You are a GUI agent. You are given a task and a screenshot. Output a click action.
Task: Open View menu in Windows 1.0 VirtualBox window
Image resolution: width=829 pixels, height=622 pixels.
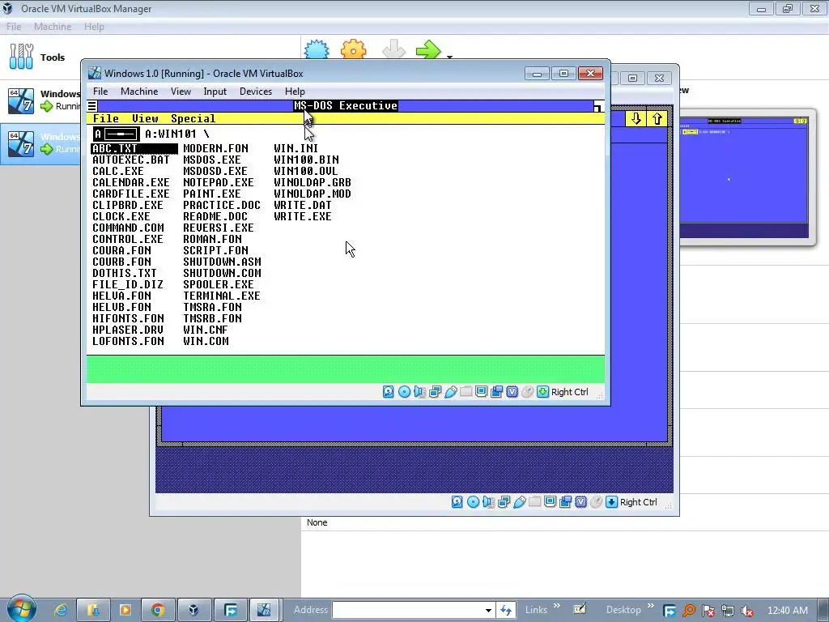[x=181, y=92]
